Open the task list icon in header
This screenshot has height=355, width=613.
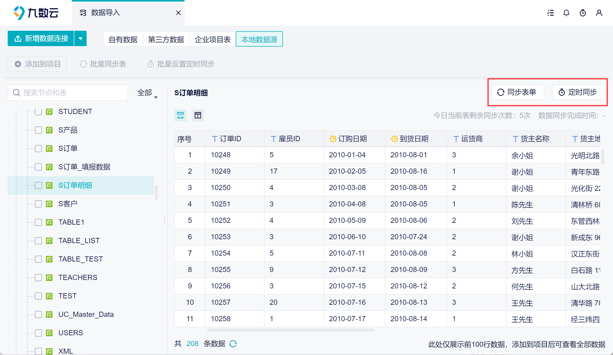pos(550,13)
